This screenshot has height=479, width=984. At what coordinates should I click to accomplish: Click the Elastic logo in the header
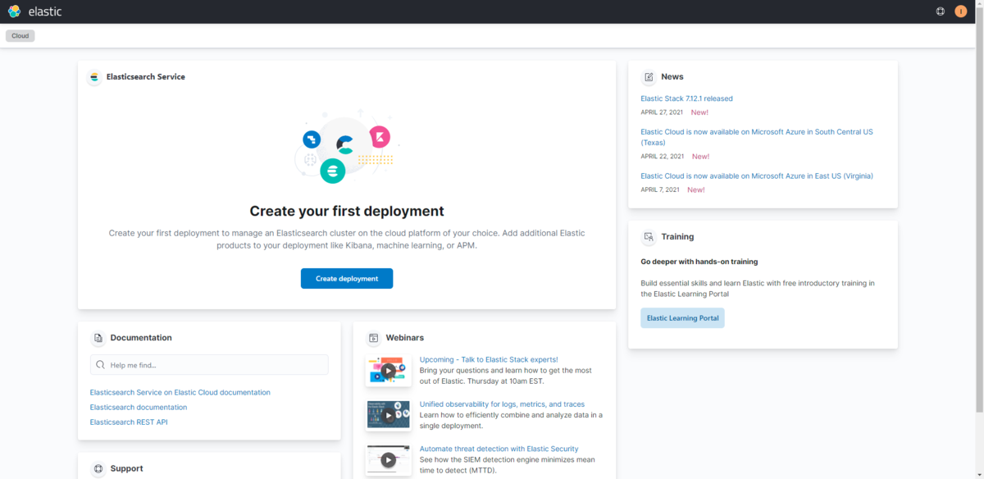[x=14, y=11]
